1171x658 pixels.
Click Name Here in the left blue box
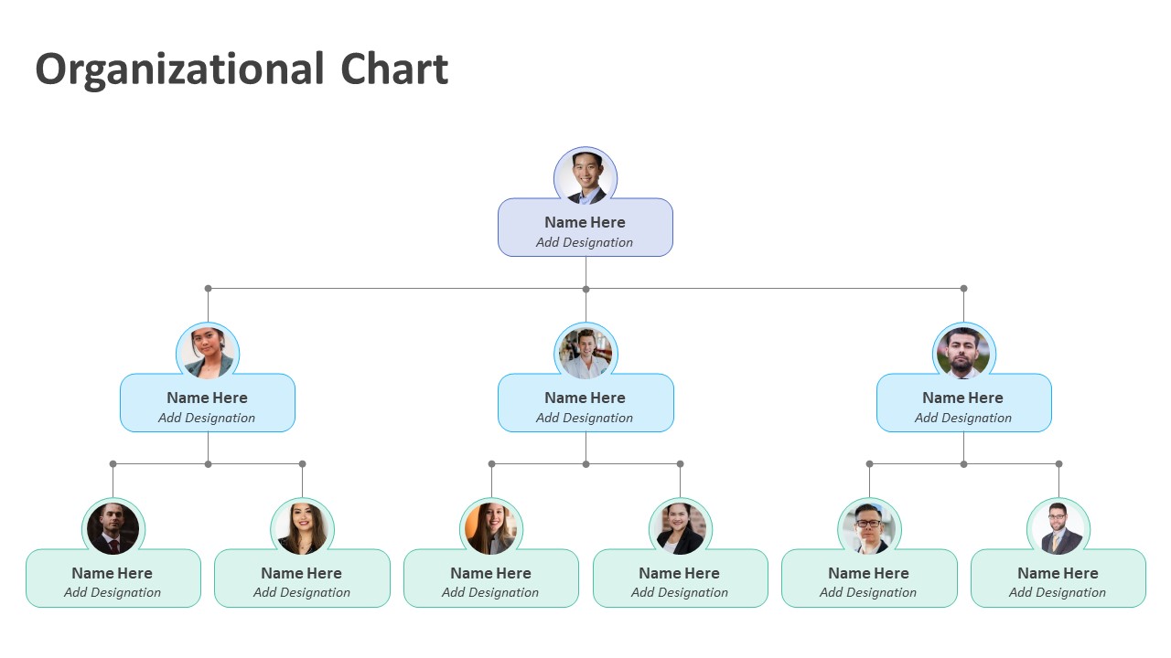(x=208, y=398)
